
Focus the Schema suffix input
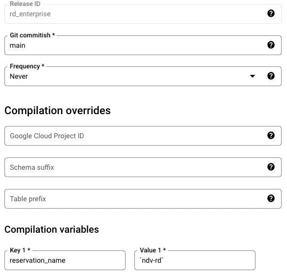[143, 167]
